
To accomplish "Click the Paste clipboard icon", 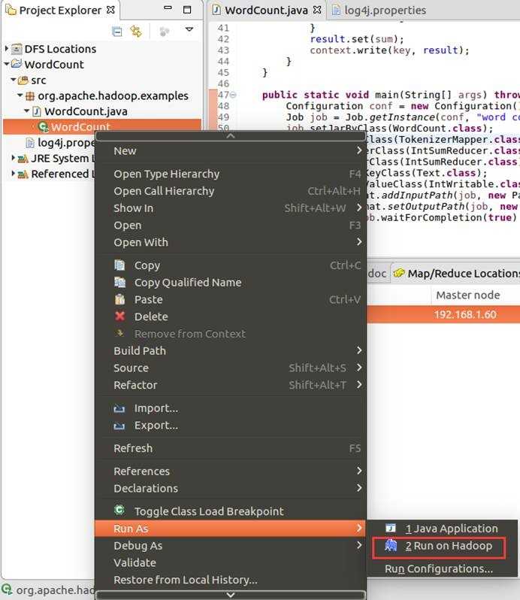I will (x=119, y=298).
